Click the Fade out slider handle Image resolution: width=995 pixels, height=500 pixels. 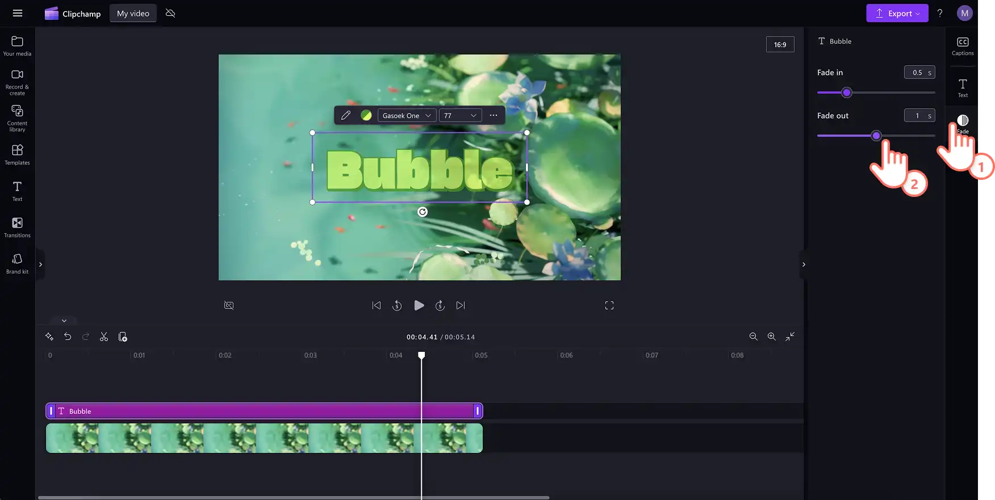[876, 136]
